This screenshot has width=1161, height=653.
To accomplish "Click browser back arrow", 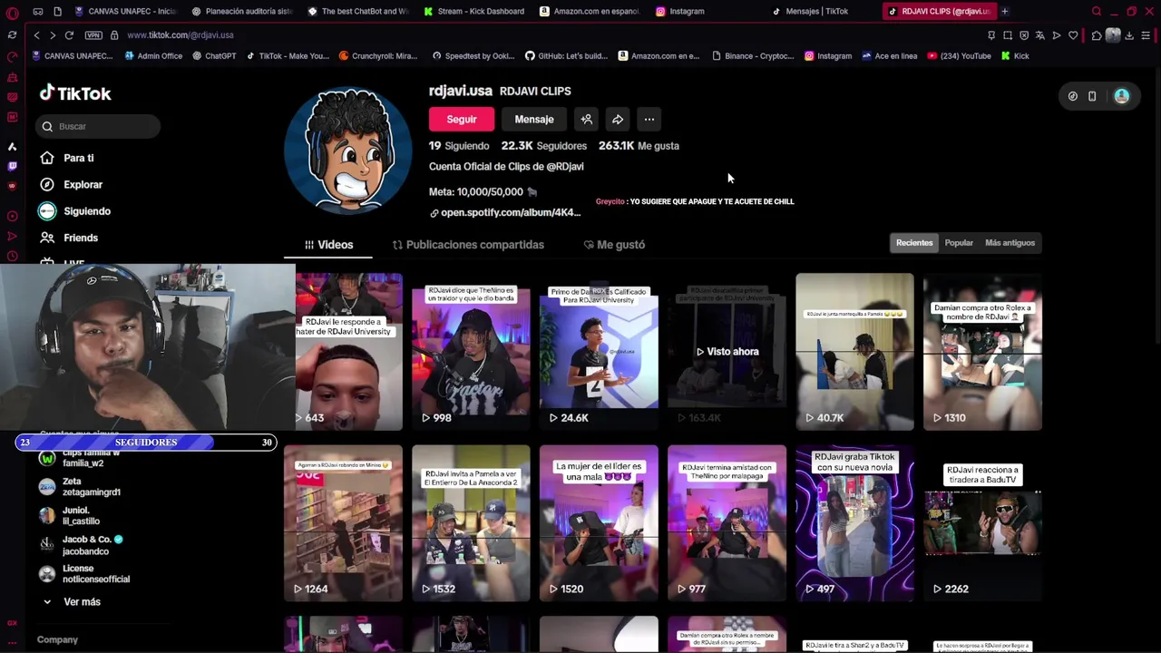I will 36,34.
